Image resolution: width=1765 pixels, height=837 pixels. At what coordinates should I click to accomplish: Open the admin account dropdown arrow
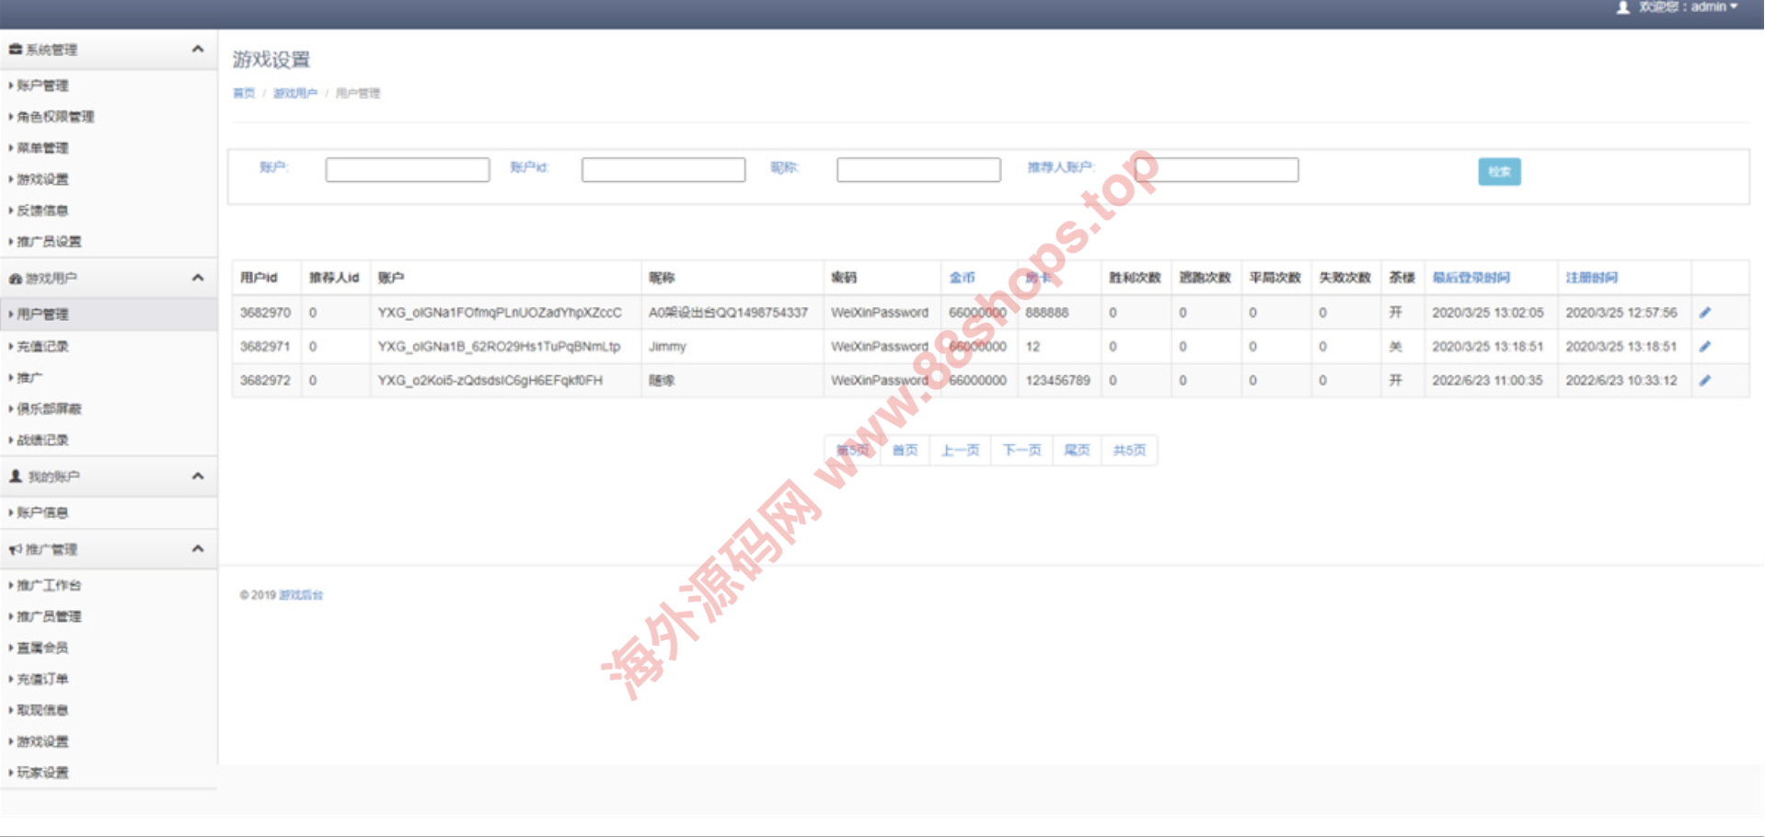pos(1734,7)
